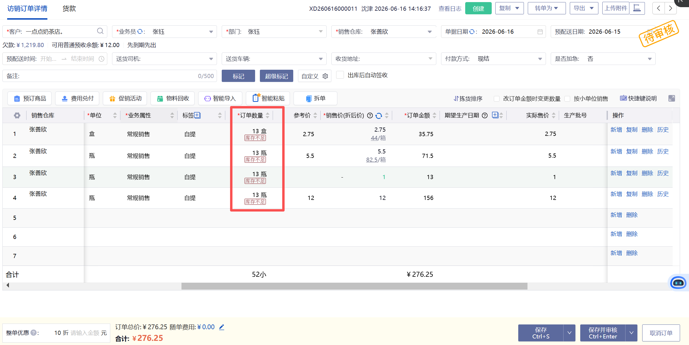
Task: Open the 送货司机 dropdown
Action: pos(211,59)
